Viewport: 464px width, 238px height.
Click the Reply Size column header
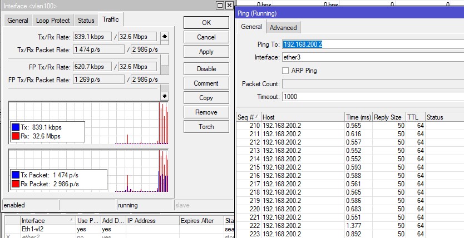tap(389, 117)
